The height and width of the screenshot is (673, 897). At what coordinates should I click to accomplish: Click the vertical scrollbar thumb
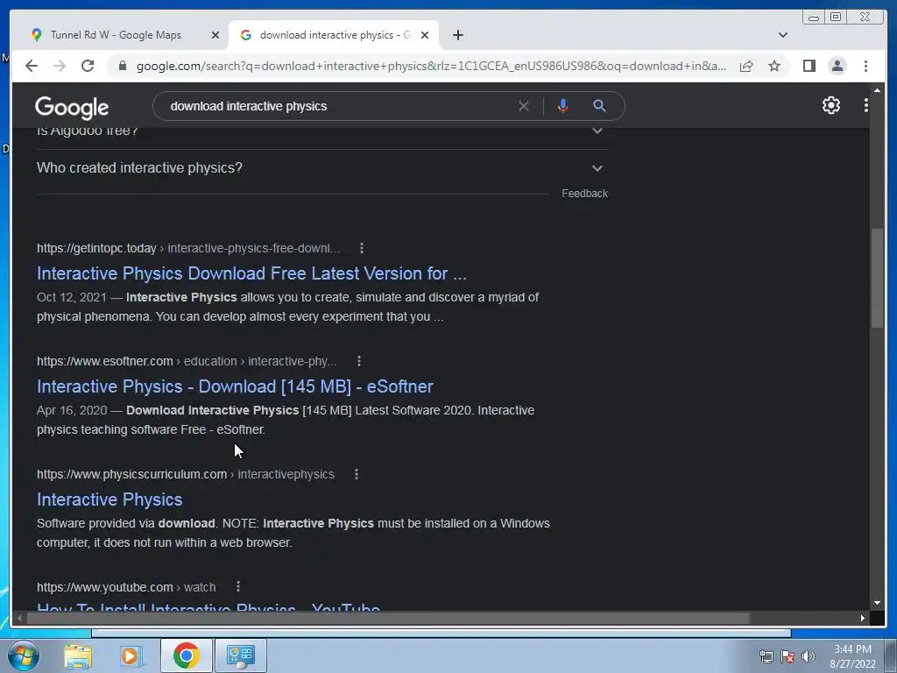(x=877, y=278)
